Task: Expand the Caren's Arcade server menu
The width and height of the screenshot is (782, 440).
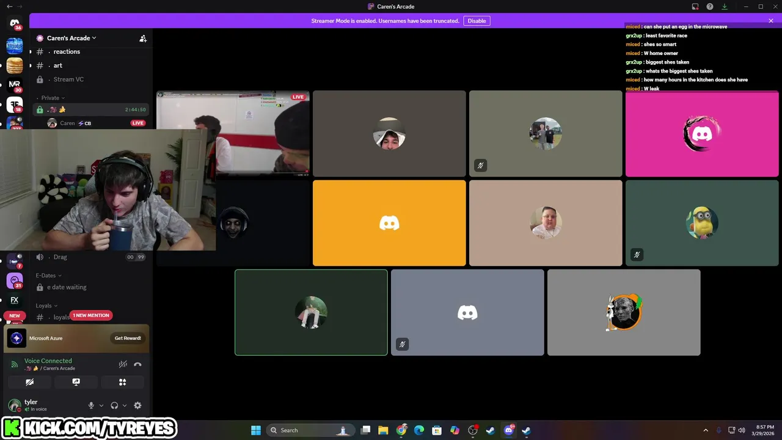Action: [x=71, y=38]
